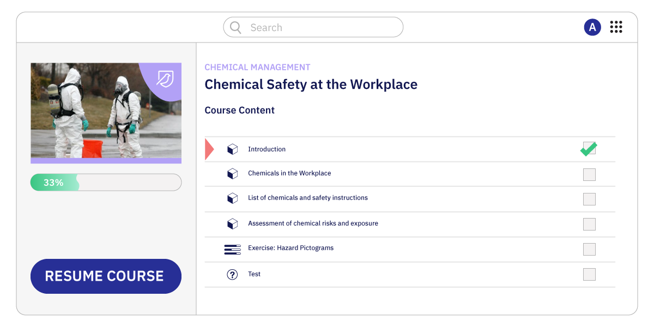Tick the completion checkbox for Test

click(589, 274)
